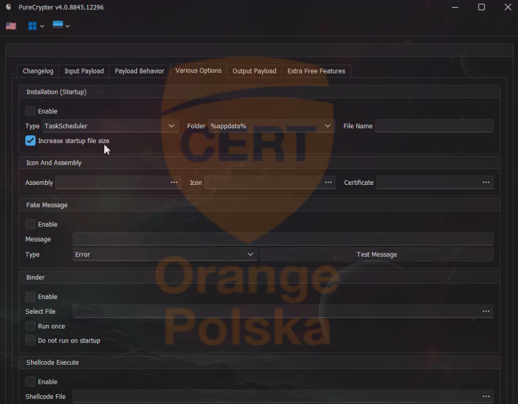Click the Installation (Startup) section header
The image size is (518, 404).
coord(260,92)
